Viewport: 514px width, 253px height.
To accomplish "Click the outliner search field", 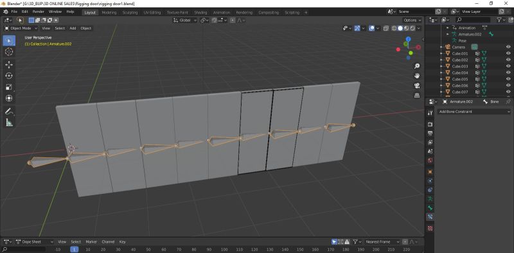I will click(474, 20).
